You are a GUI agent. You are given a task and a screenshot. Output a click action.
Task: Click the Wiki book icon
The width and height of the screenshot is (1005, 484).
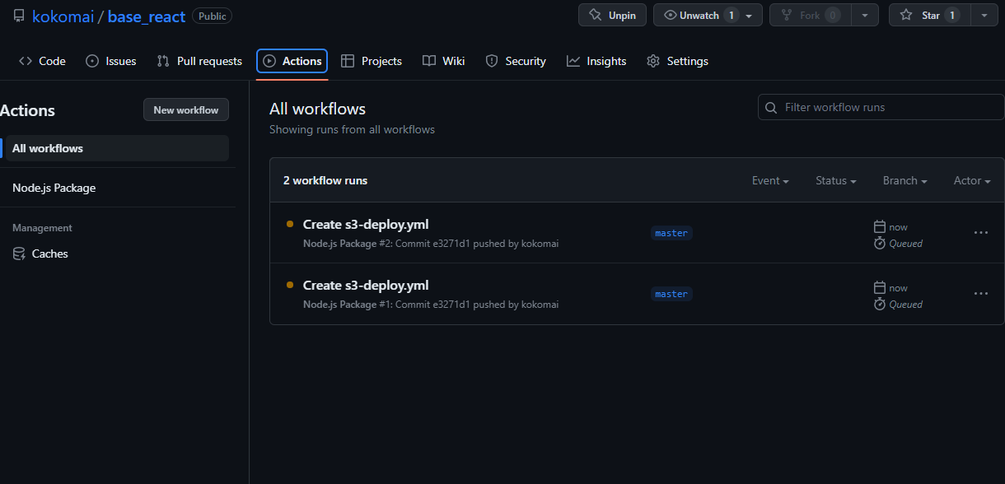429,61
